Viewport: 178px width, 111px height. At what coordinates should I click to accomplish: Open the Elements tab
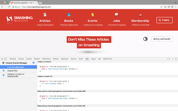[13, 59]
